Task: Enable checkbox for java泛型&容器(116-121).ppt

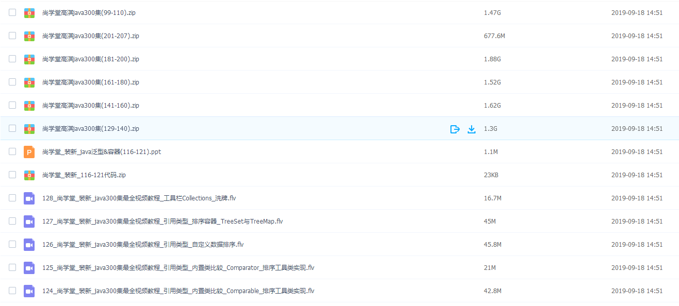Action: click(12, 151)
